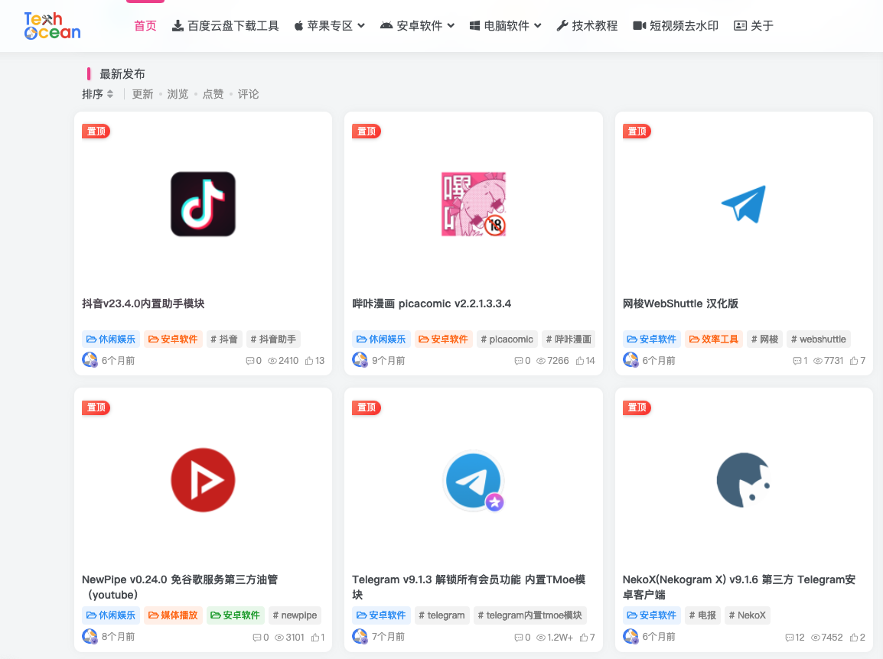This screenshot has width=883, height=659.
Task: Click author avatar on Telegram v9.1.3 card
Action: [360, 637]
